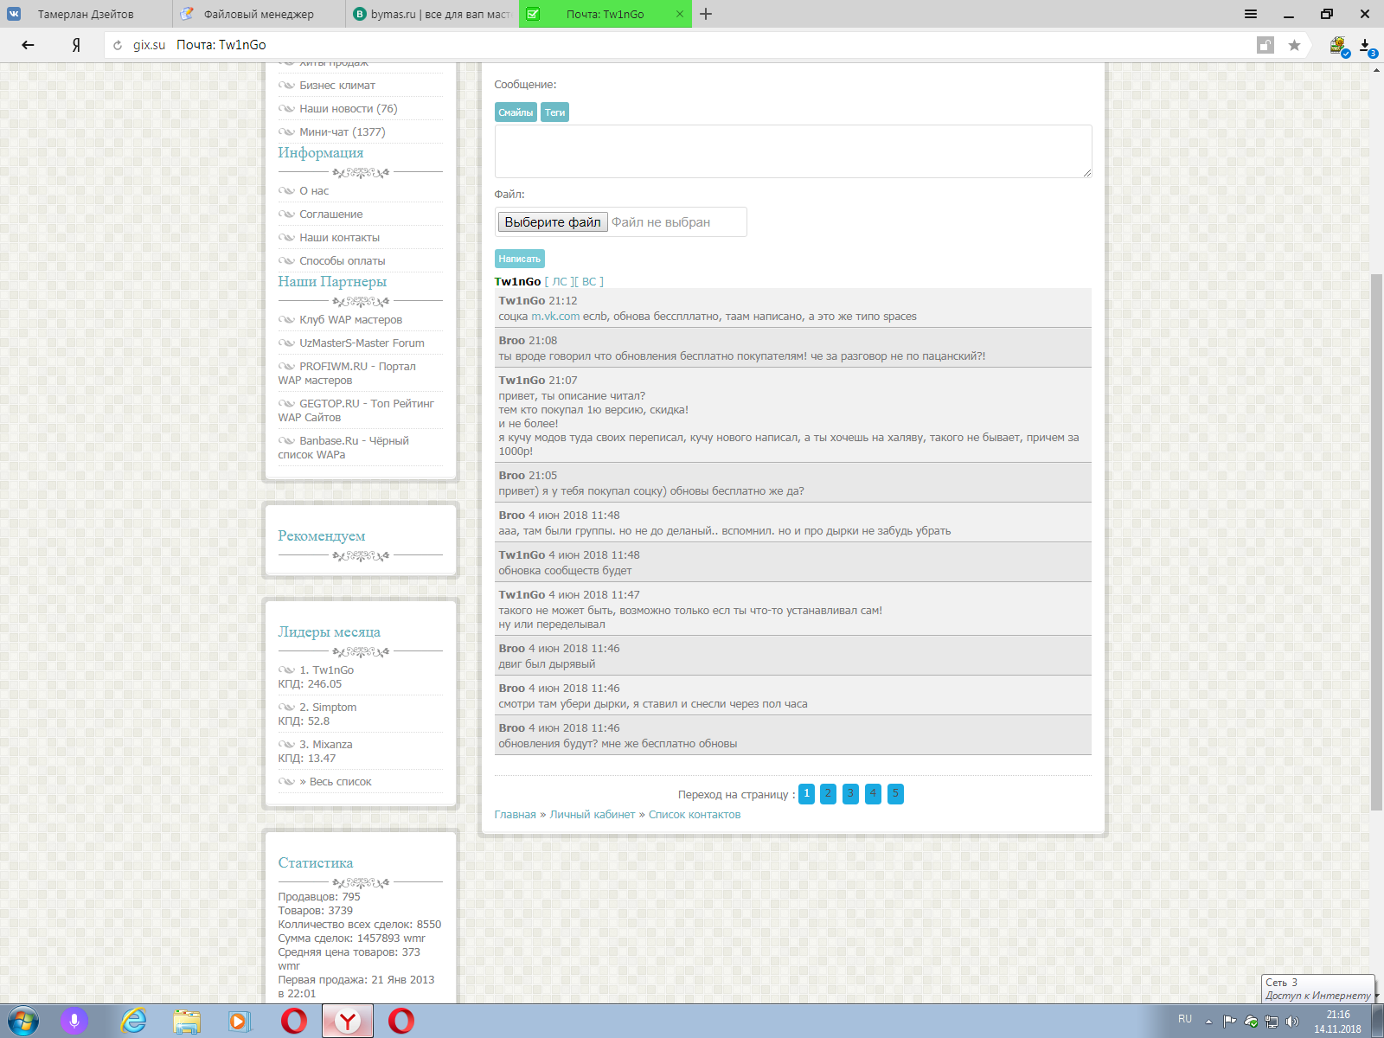Open the Yandex browser hamburger menu

[x=1251, y=14]
